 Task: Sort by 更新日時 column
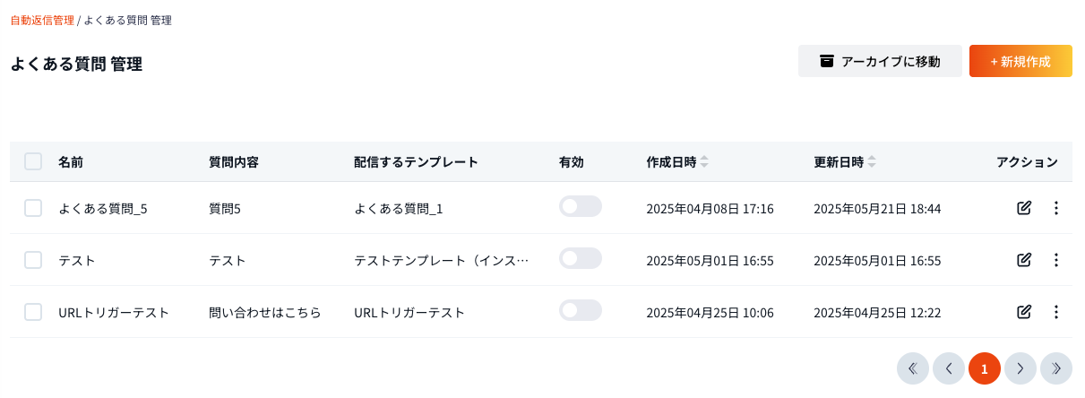[872, 162]
